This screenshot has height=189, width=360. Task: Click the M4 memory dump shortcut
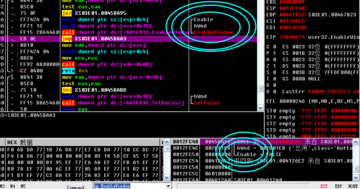[x=13, y=187]
